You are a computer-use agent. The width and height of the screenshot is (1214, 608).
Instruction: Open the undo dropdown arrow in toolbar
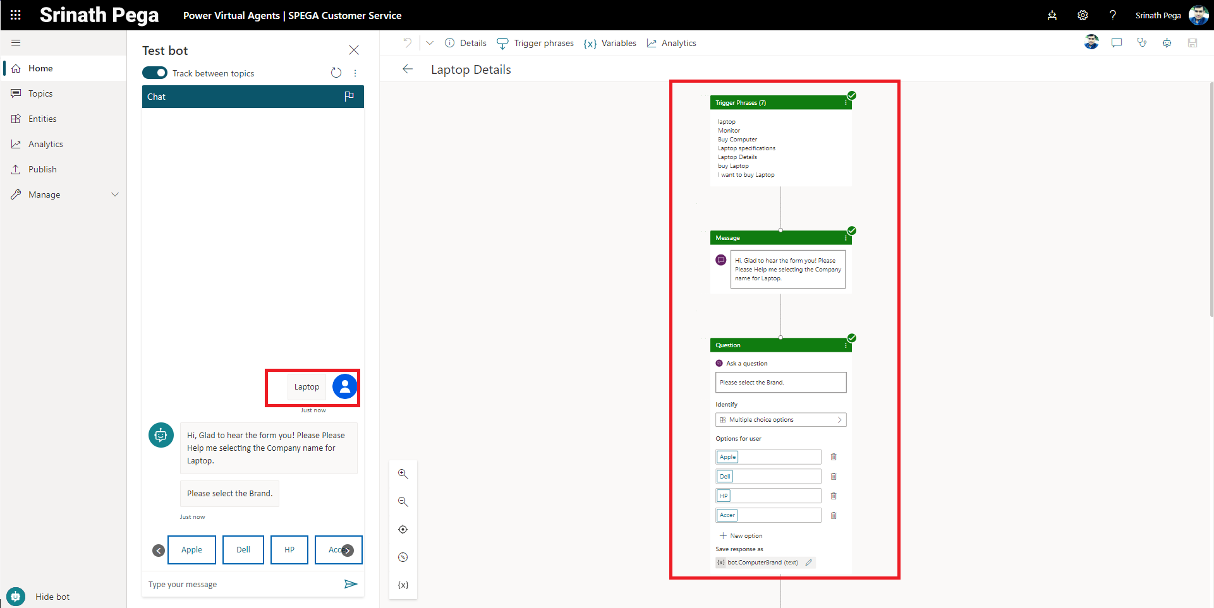[430, 43]
